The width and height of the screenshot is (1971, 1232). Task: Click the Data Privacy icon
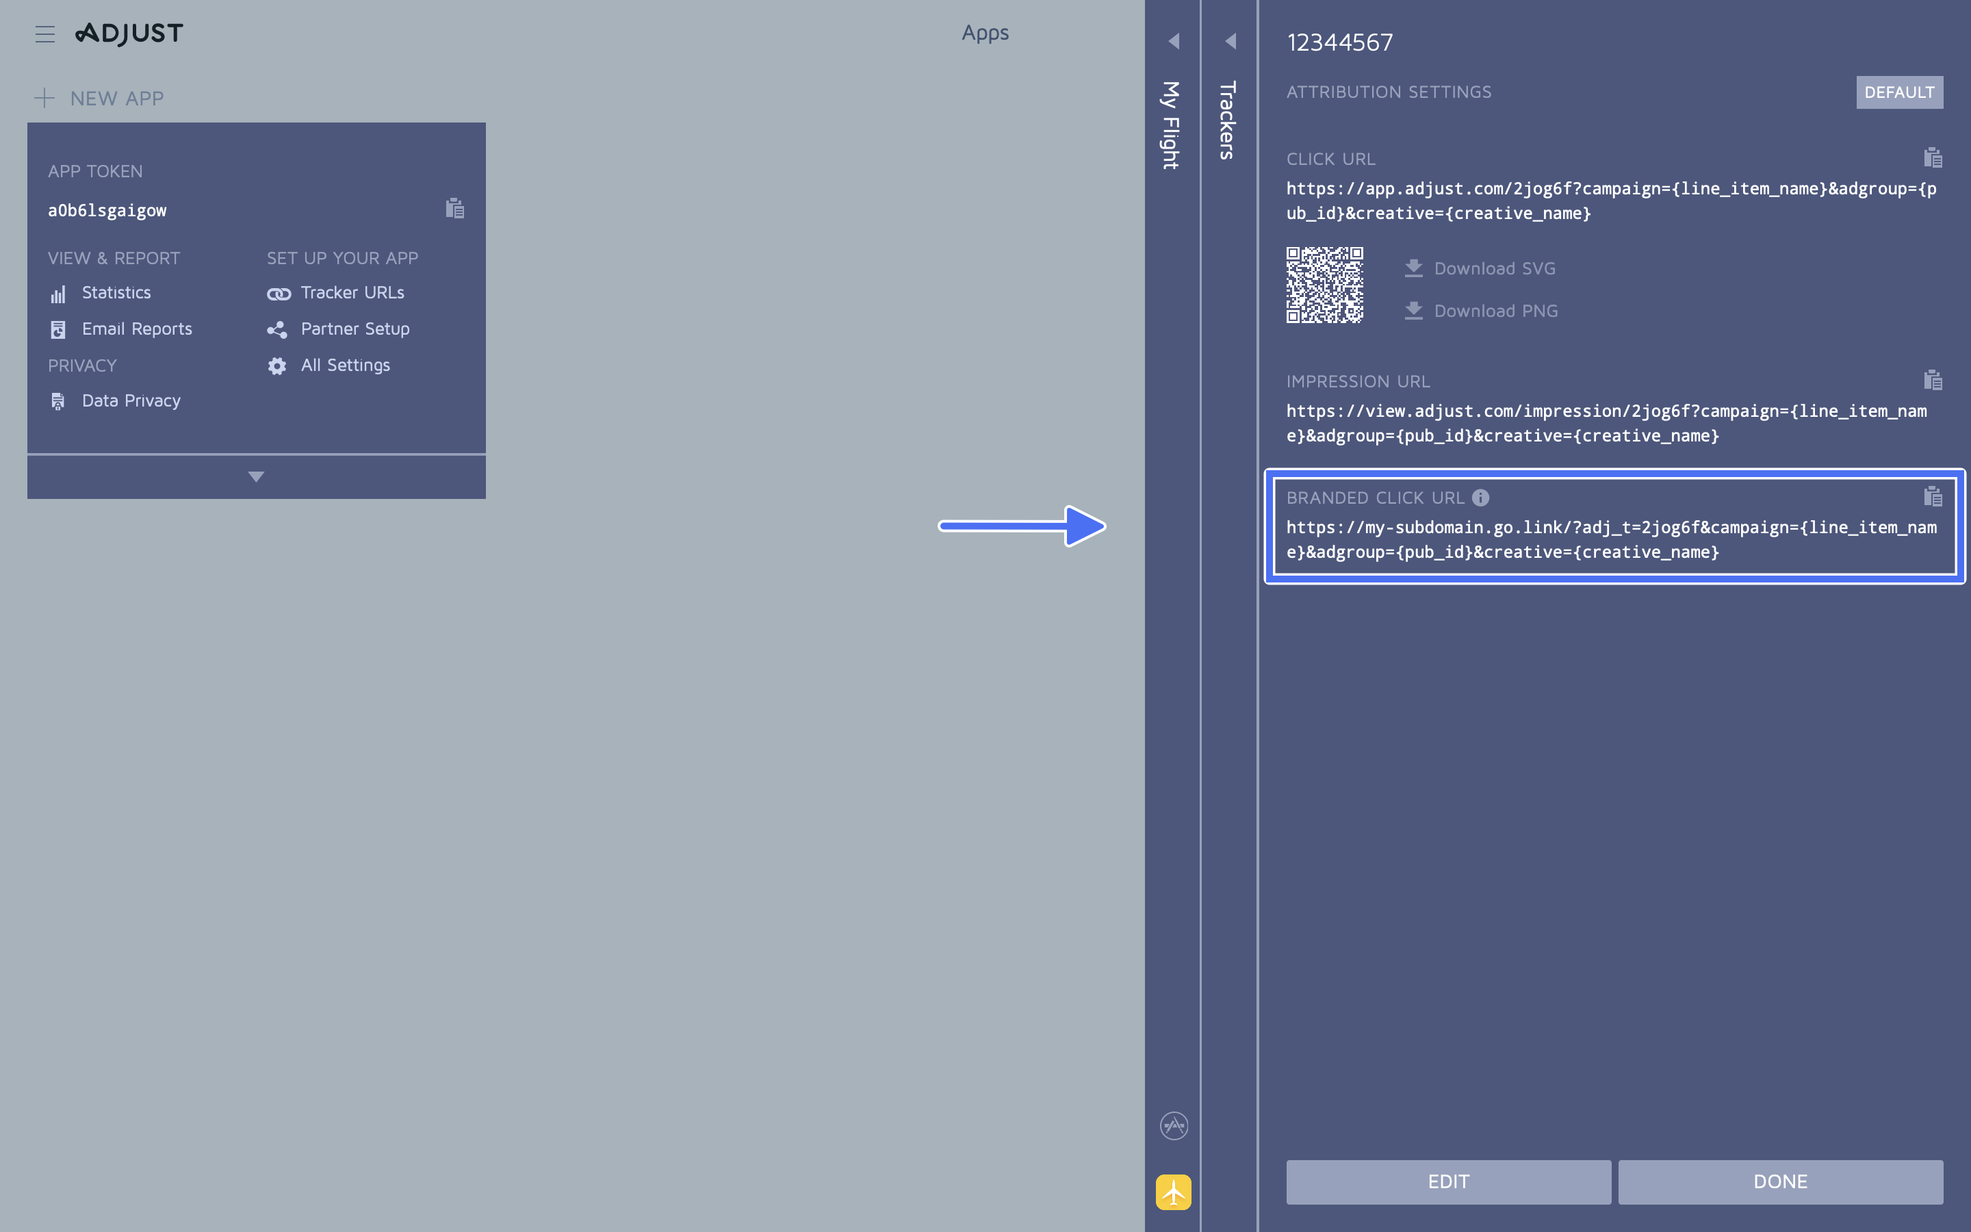[57, 401]
